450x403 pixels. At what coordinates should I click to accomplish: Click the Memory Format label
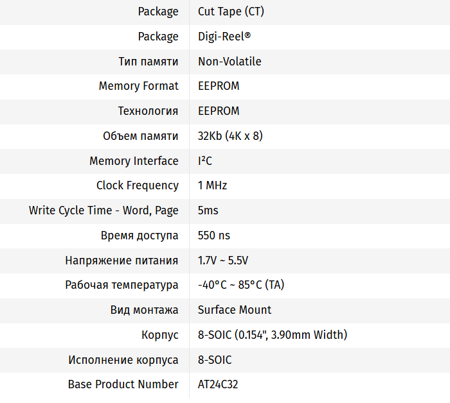point(138,86)
